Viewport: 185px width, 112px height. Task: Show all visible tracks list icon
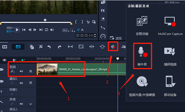pos(4,60)
